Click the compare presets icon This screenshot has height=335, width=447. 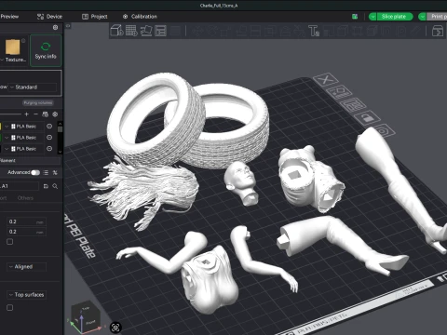[55, 172]
